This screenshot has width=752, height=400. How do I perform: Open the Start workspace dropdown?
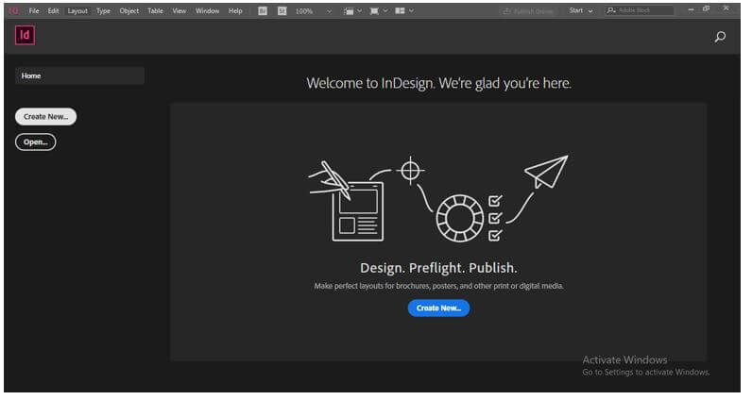pos(581,10)
